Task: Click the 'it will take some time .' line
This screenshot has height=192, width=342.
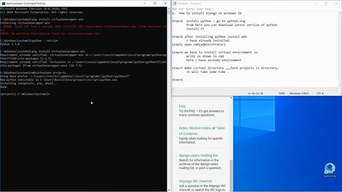Action: click(207, 72)
